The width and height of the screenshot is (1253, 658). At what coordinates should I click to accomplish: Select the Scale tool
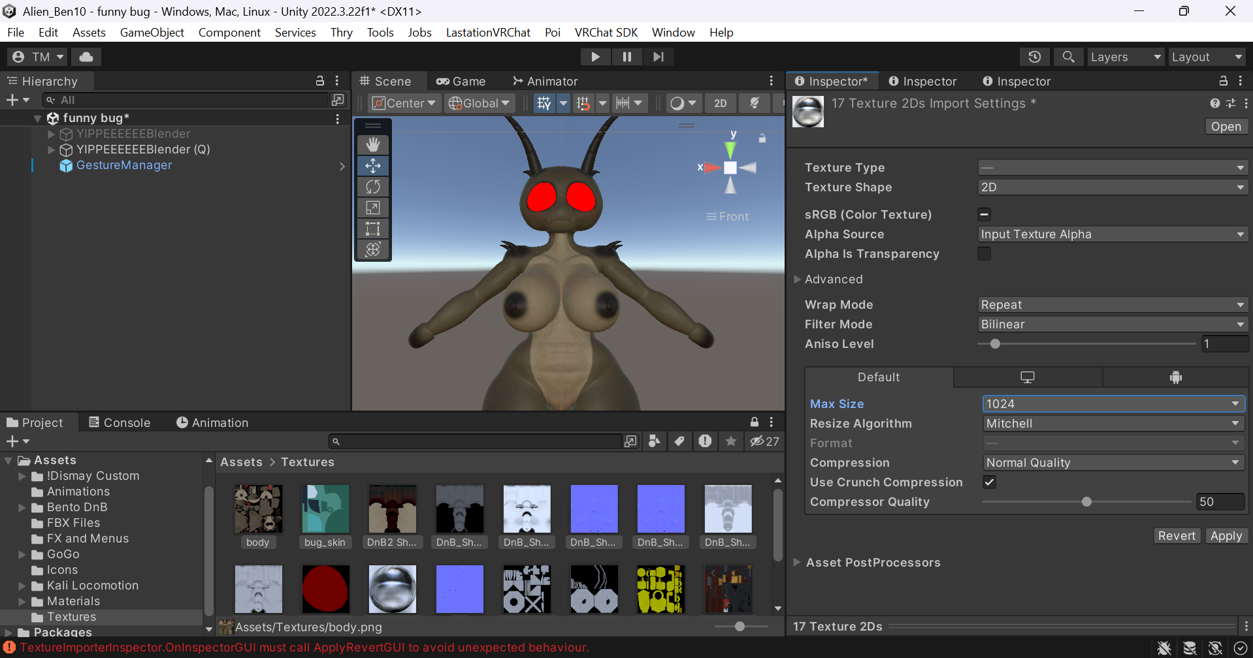[373, 208]
